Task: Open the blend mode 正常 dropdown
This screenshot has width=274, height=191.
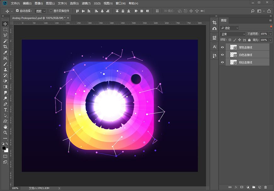Action: point(233,34)
